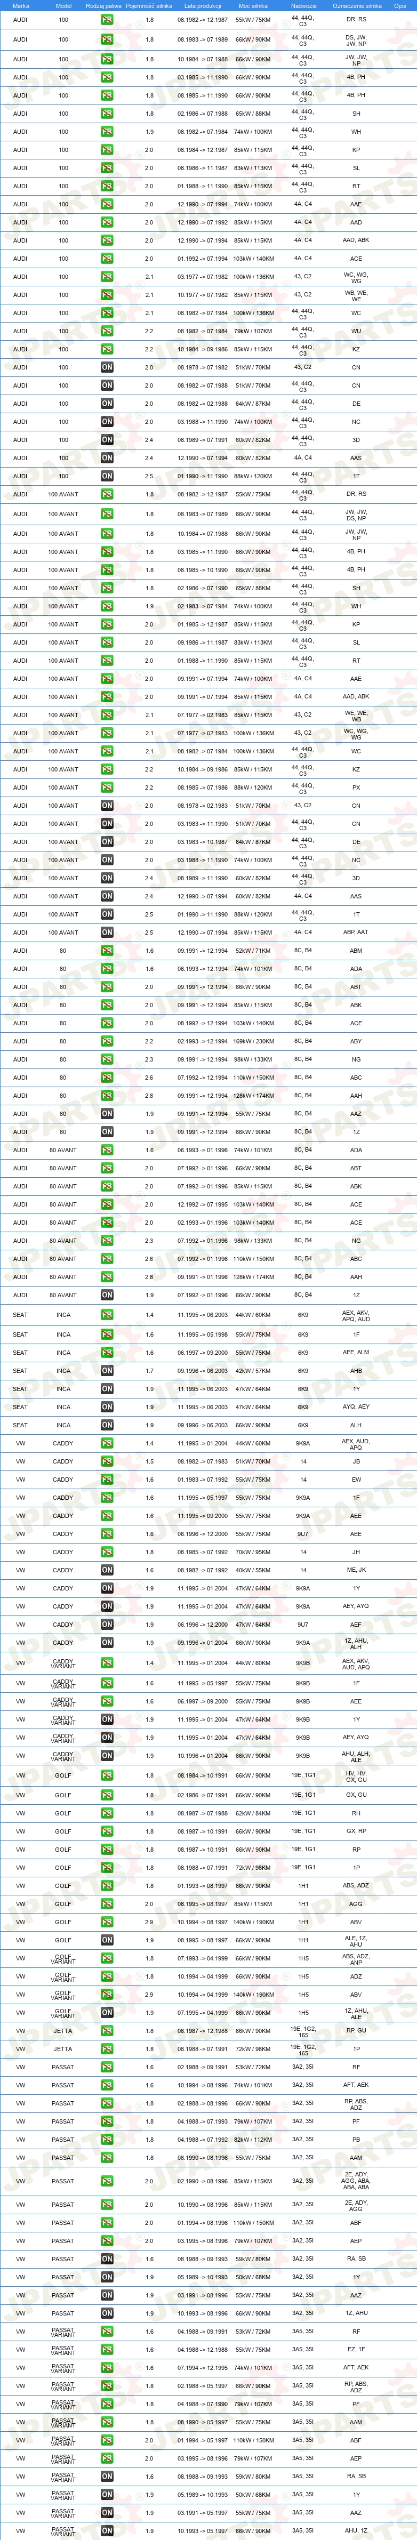Select the EZ, 1F engine code cell
The image size is (417, 2540).
click(x=356, y=2349)
